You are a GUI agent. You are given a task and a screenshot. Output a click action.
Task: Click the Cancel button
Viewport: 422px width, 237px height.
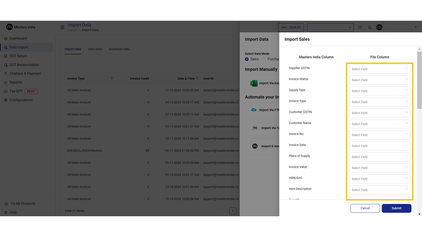tap(365, 208)
